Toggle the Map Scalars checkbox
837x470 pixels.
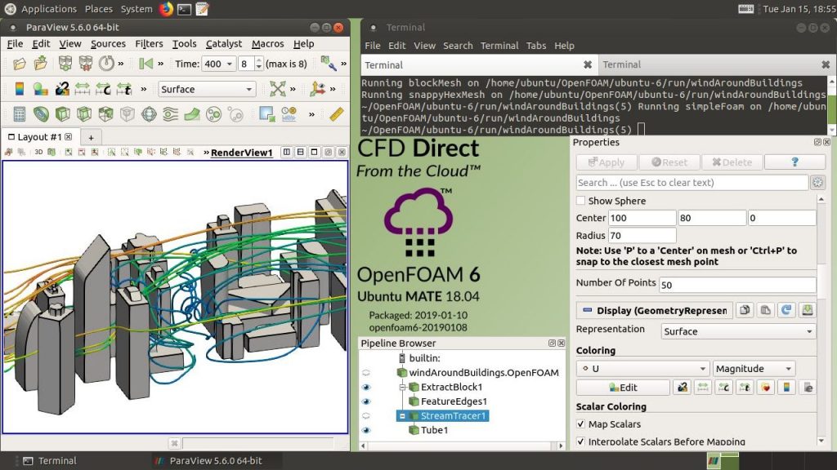click(581, 424)
